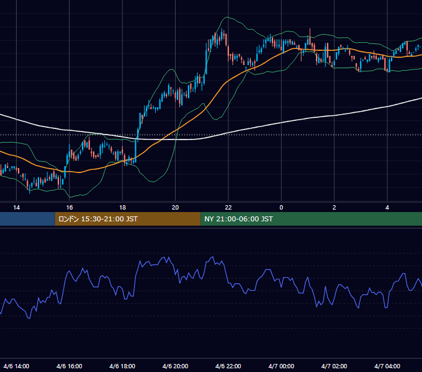The height and width of the screenshot is (372, 422).
Task: Click the 4/7 02:00 label on lower axis
Action: [334, 366]
